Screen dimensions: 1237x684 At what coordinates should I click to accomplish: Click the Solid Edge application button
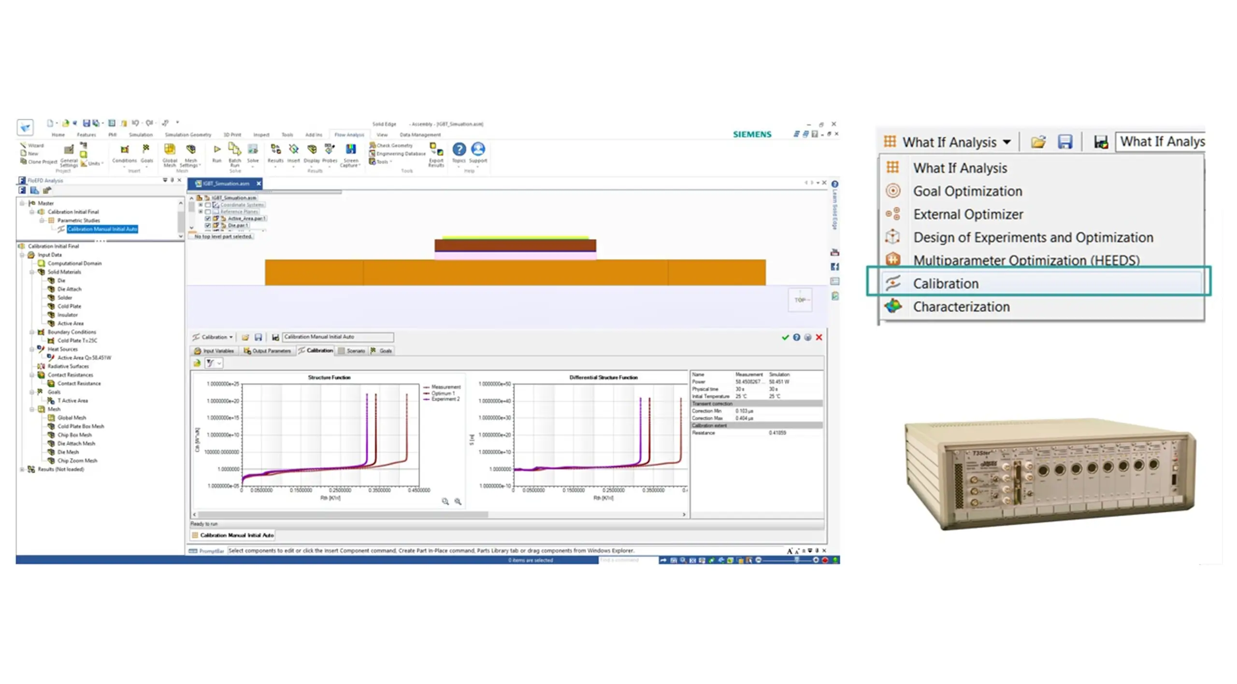(25, 127)
